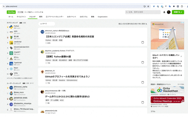Click the ゲーム開発 tag
Screen dimensions: 188x117
tap(54, 100)
